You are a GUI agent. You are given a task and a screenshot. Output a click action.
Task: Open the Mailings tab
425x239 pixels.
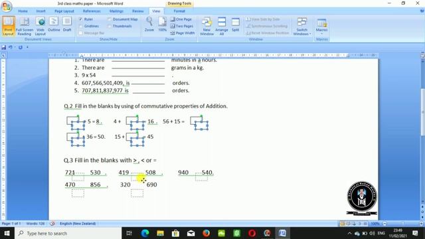(116, 11)
